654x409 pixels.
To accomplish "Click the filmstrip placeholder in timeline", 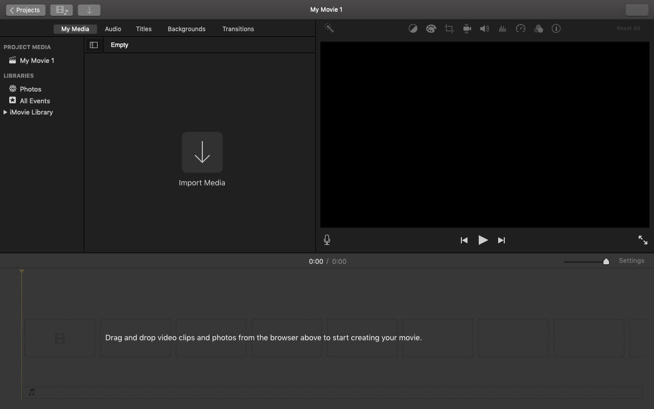I will pos(60,338).
